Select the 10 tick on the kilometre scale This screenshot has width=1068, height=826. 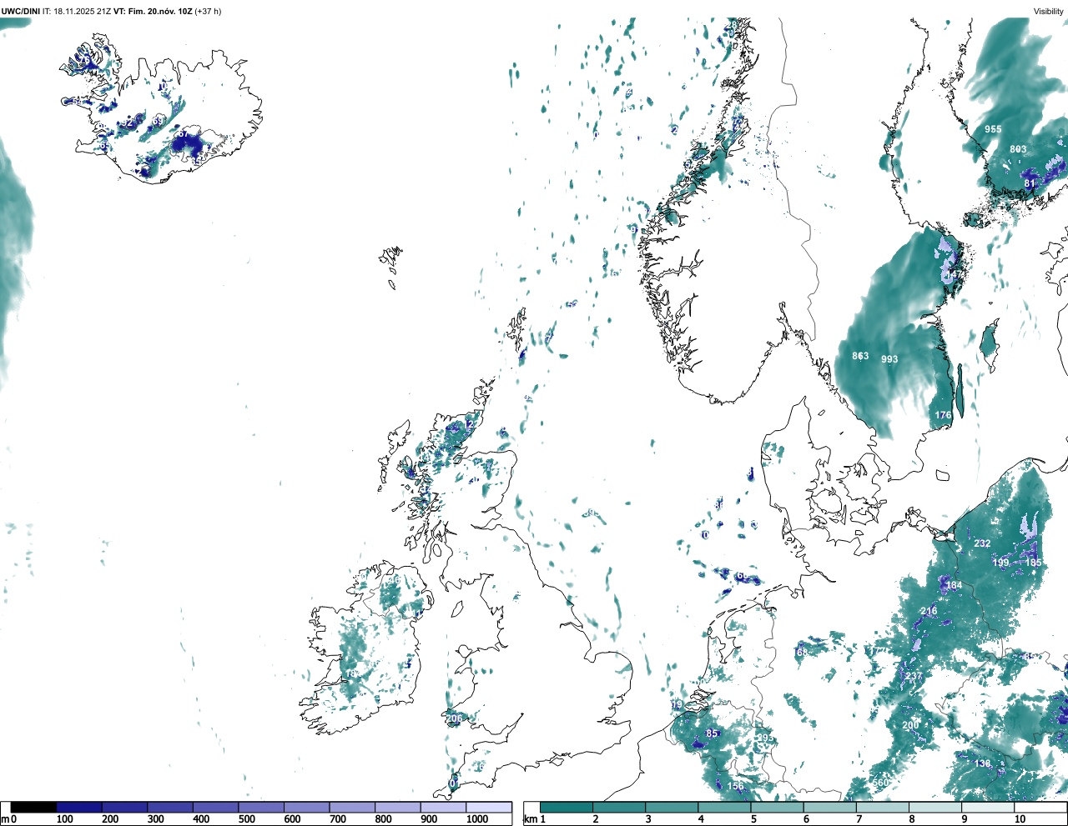click(1020, 820)
